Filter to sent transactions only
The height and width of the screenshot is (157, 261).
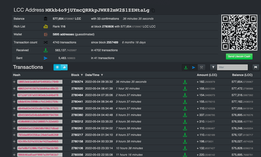193,67
